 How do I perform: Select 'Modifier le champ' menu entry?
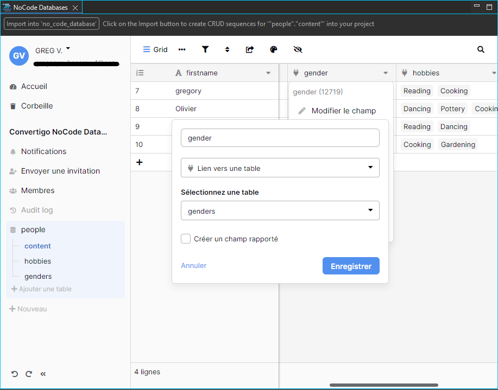pyautogui.click(x=343, y=111)
